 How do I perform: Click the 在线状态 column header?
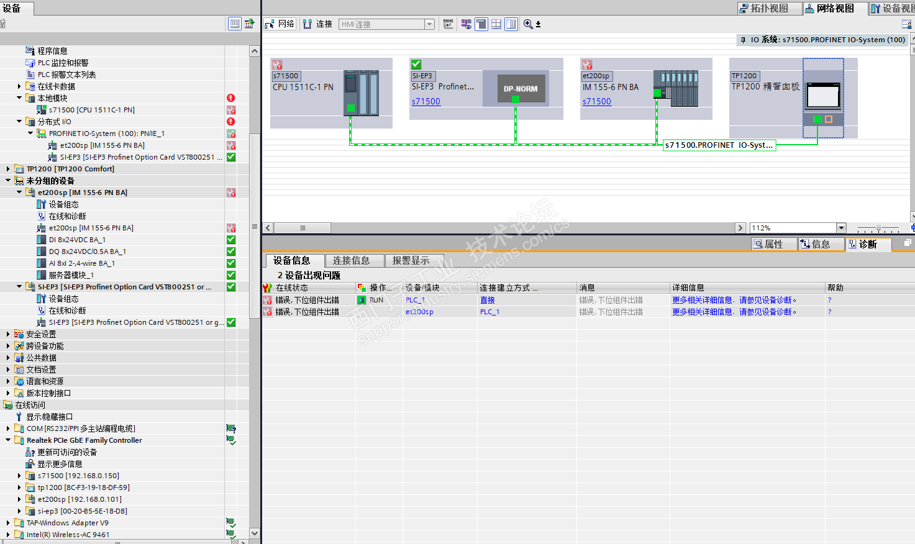pos(309,288)
